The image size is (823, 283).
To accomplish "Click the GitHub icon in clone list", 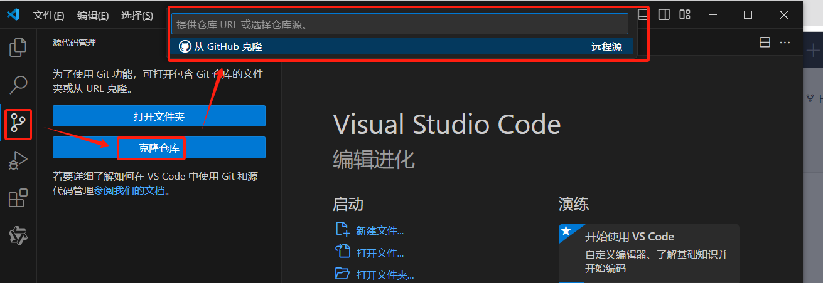I will 185,46.
